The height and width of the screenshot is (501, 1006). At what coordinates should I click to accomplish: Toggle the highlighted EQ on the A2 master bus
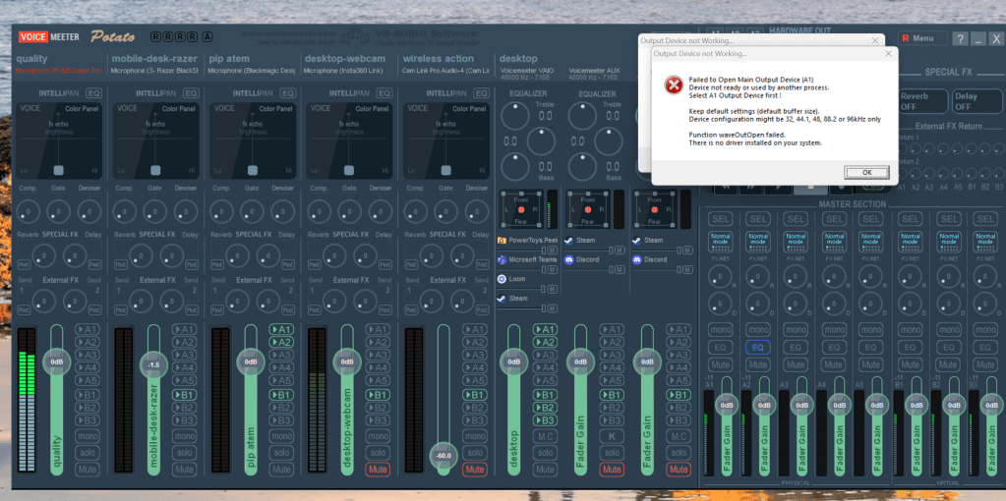tap(758, 347)
